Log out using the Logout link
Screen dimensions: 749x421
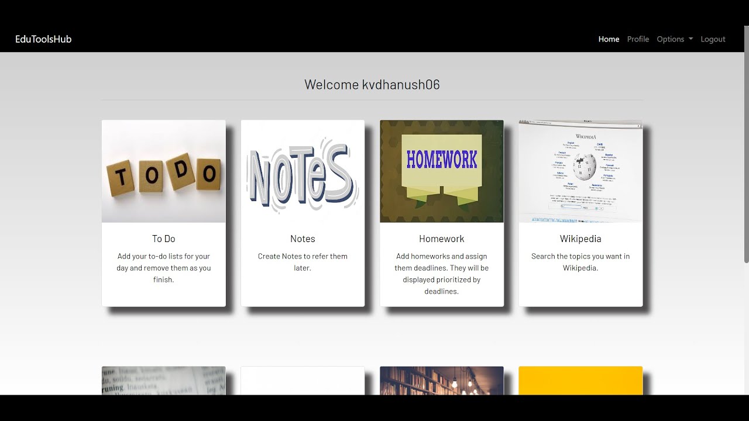click(x=713, y=39)
